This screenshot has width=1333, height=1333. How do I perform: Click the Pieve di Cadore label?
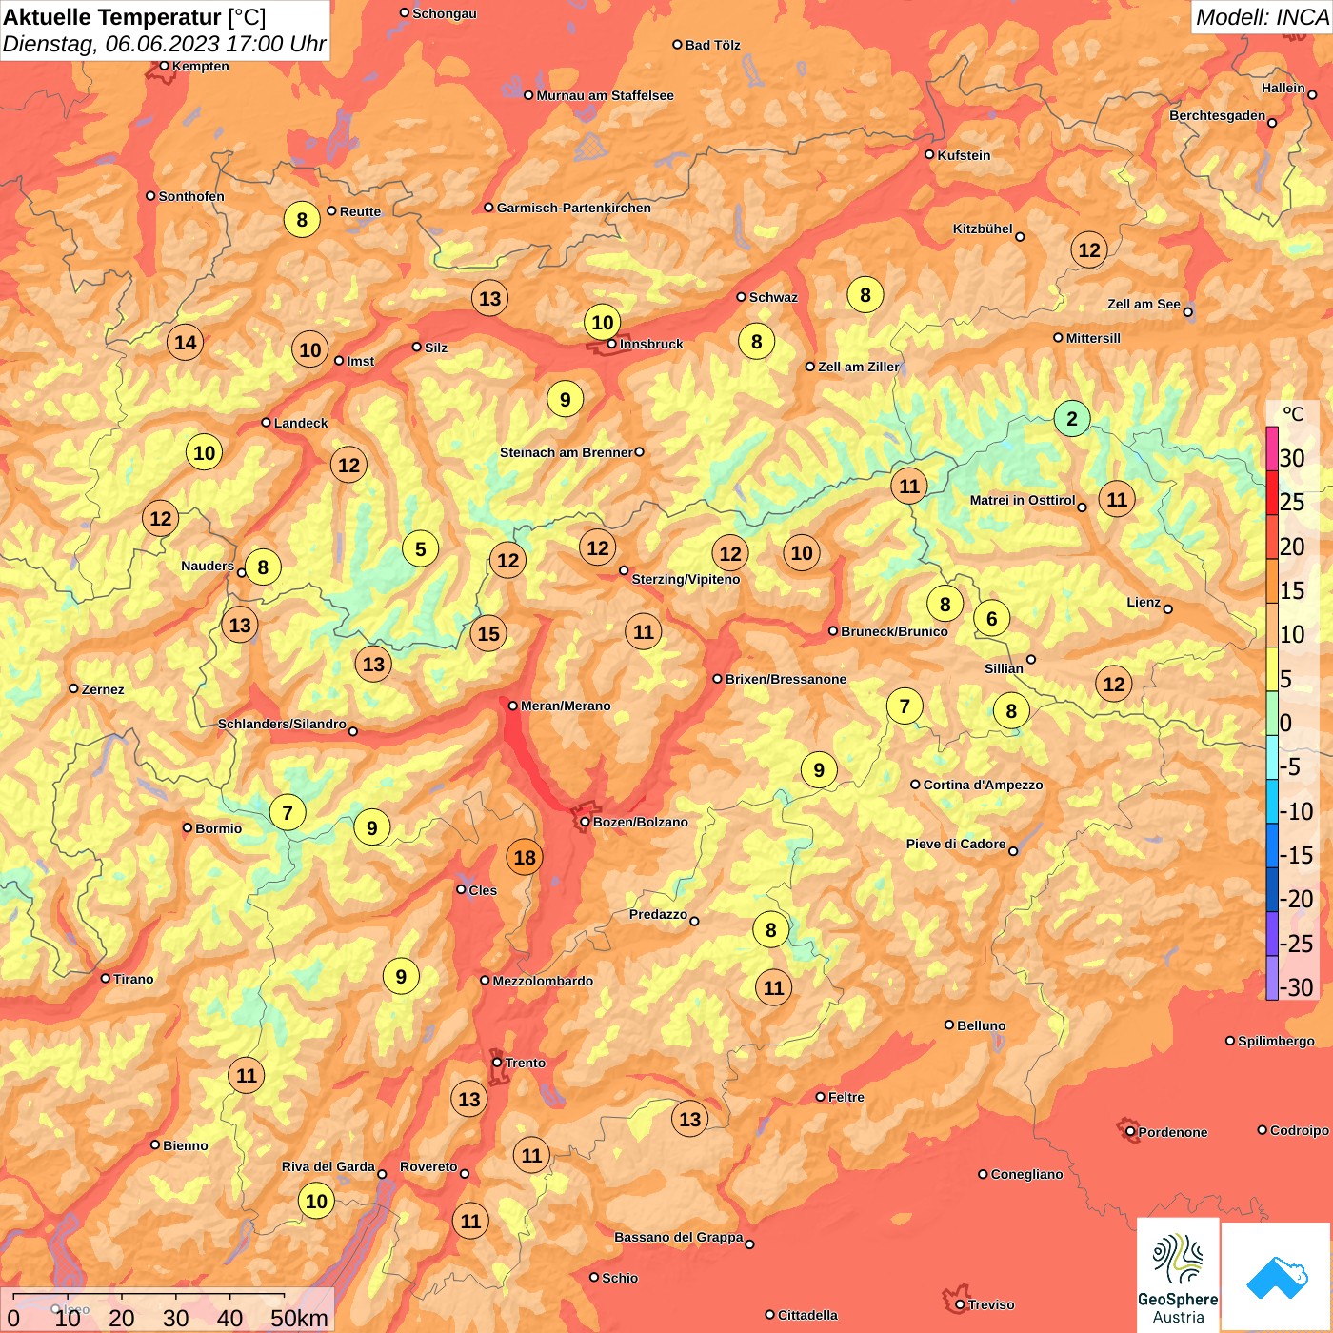(x=956, y=844)
